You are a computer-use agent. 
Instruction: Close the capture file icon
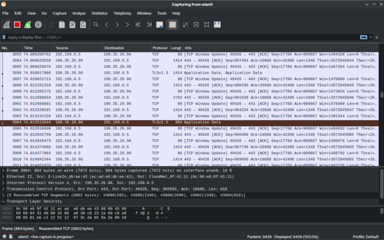(73, 25)
